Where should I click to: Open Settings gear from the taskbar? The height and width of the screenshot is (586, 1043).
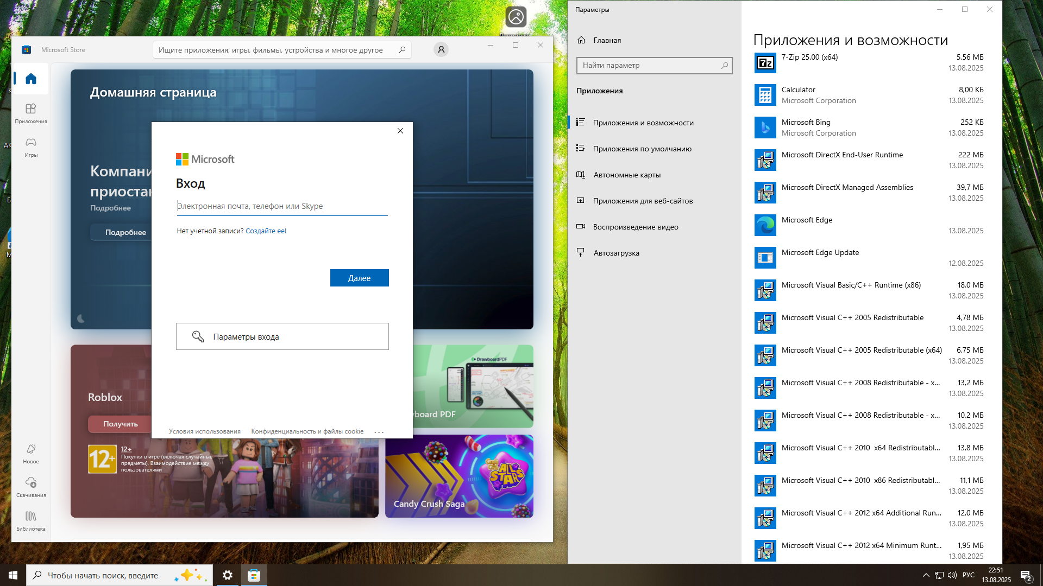point(228,575)
